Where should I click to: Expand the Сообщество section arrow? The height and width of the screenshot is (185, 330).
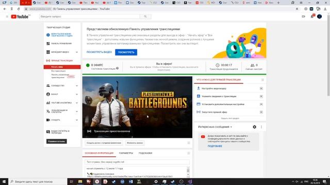pos(77,86)
